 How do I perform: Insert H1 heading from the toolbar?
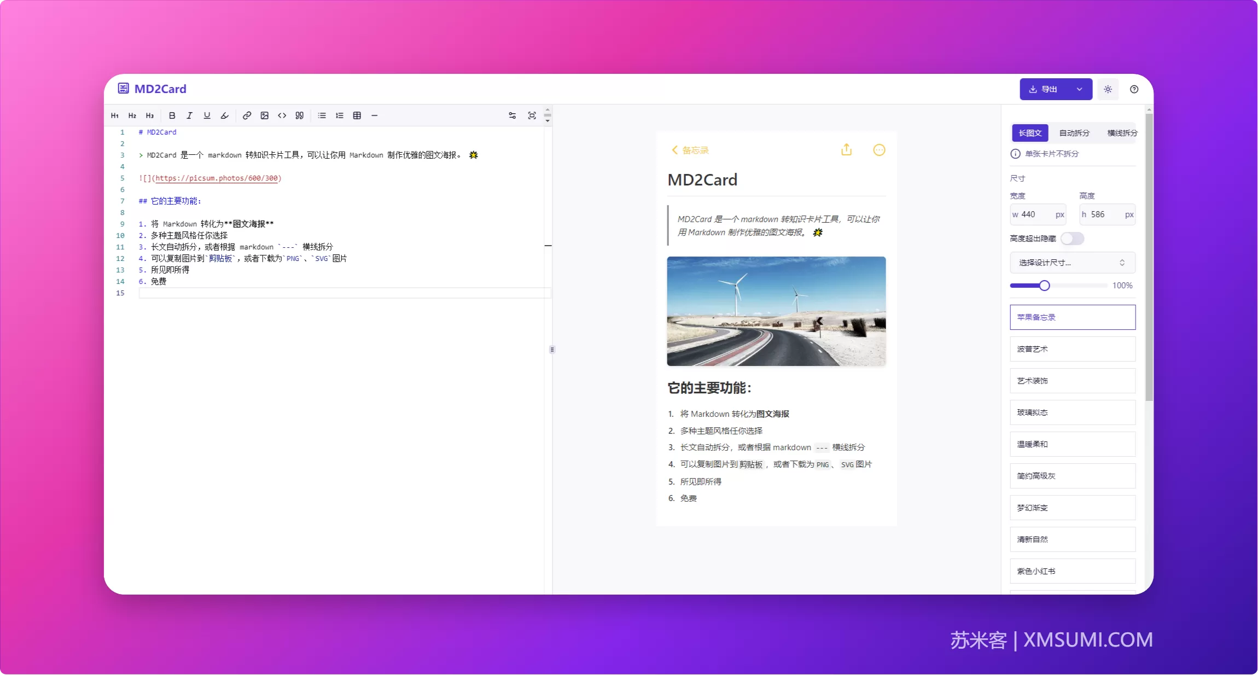(x=115, y=115)
